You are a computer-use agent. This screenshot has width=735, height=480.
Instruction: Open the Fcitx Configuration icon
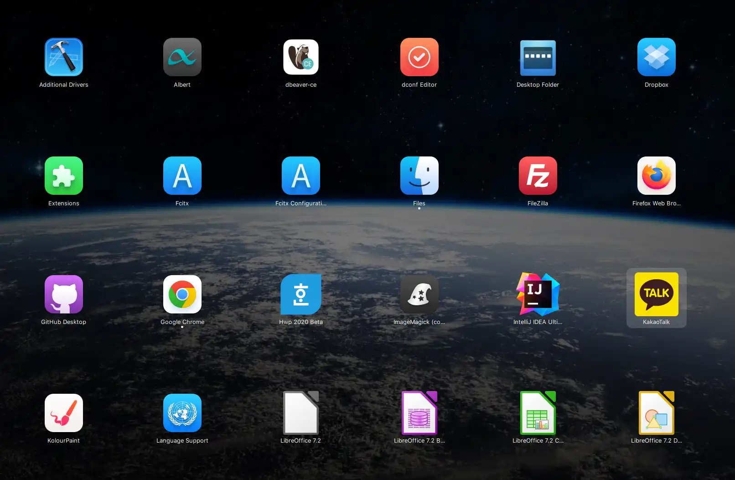pyautogui.click(x=301, y=176)
